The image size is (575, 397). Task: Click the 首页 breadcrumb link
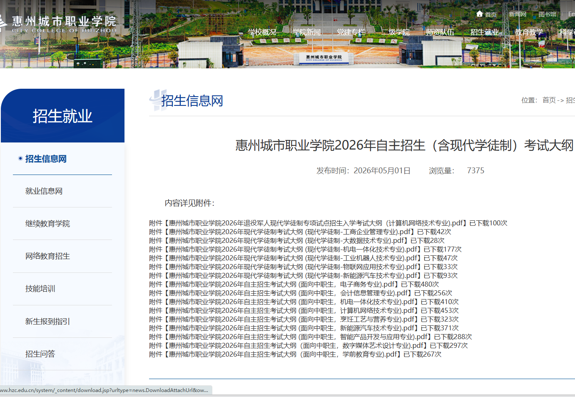(549, 100)
